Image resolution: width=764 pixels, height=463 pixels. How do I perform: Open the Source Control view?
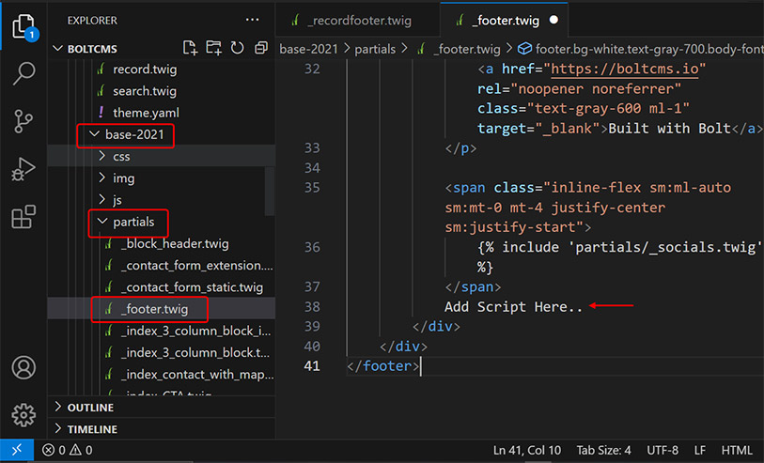pyautogui.click(x=23, y=121)
